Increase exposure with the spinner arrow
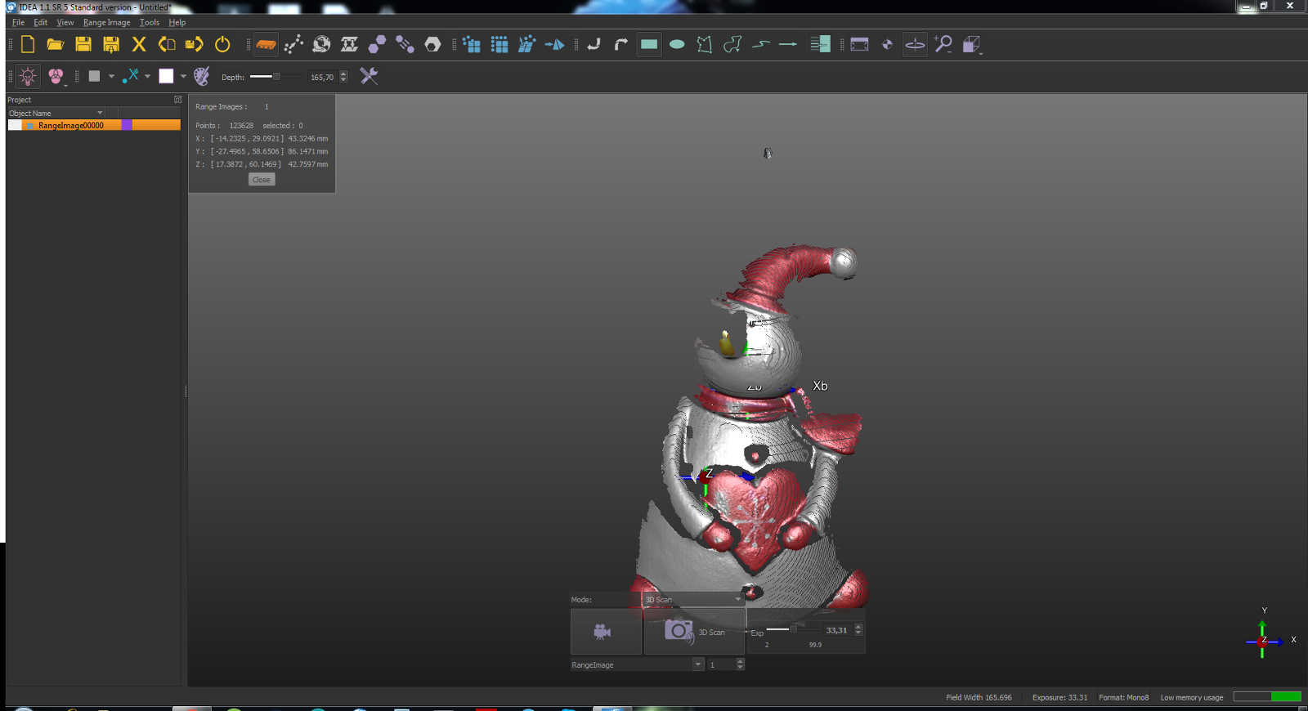1308x711 pixels. coord(858,627)
